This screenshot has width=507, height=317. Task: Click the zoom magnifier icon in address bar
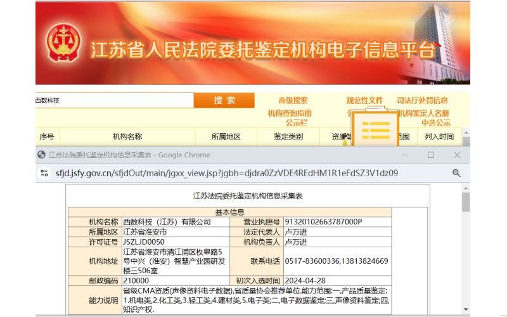click(456, 172)
